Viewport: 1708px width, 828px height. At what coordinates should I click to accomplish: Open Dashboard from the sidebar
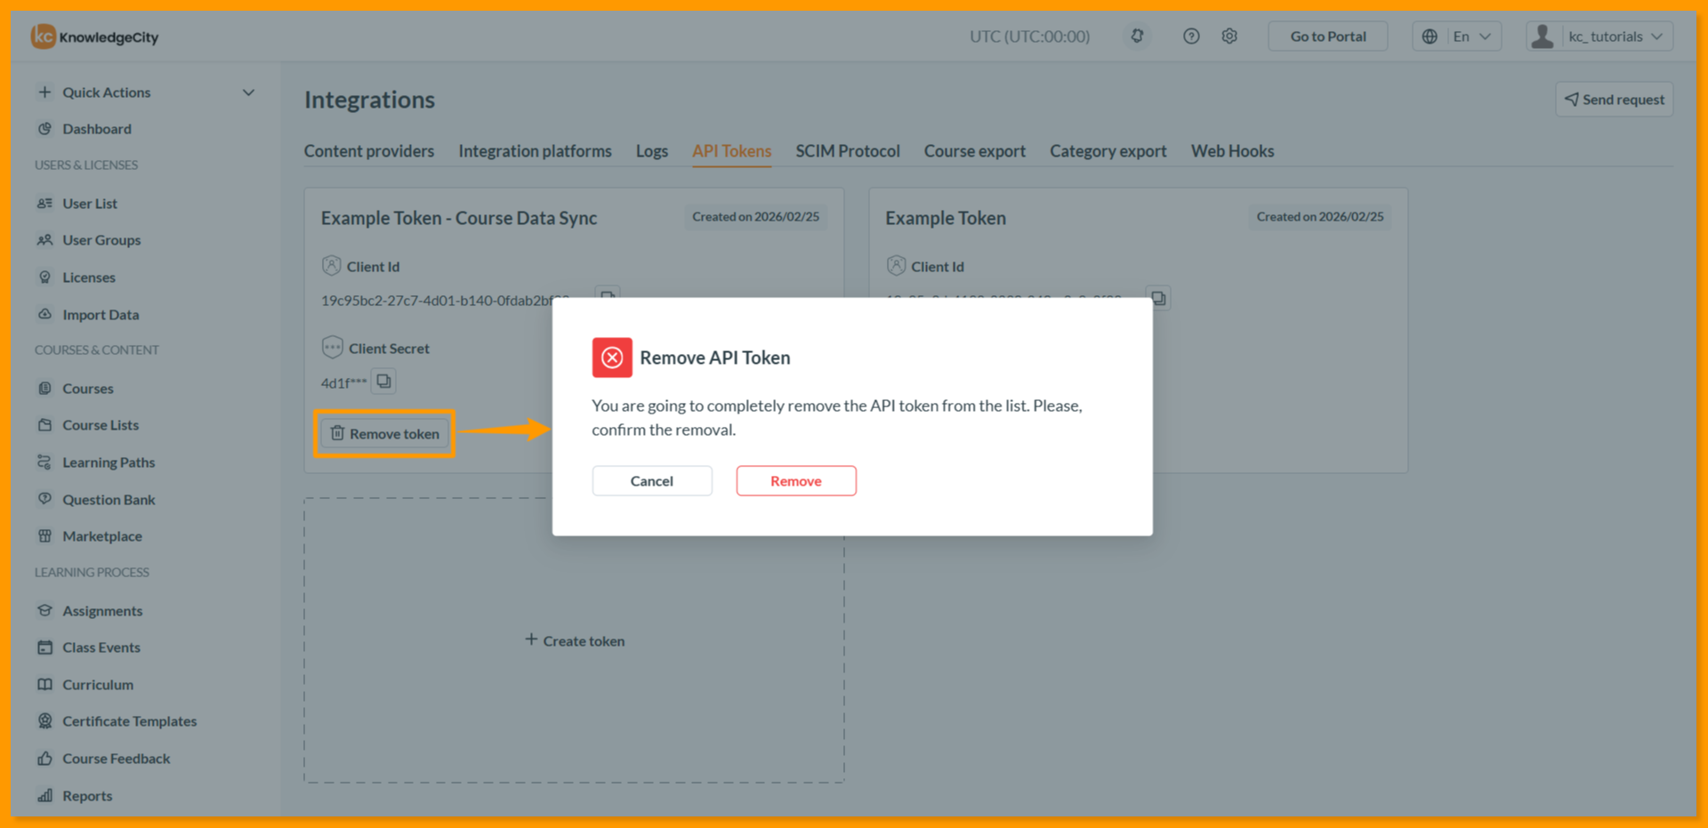click(x=97, y=129)
